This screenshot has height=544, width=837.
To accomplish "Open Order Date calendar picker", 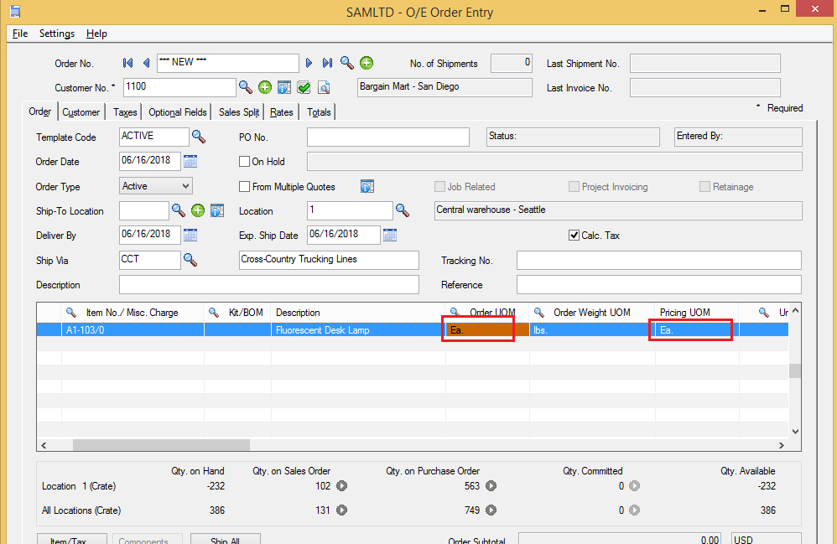I will click(190, 161).
